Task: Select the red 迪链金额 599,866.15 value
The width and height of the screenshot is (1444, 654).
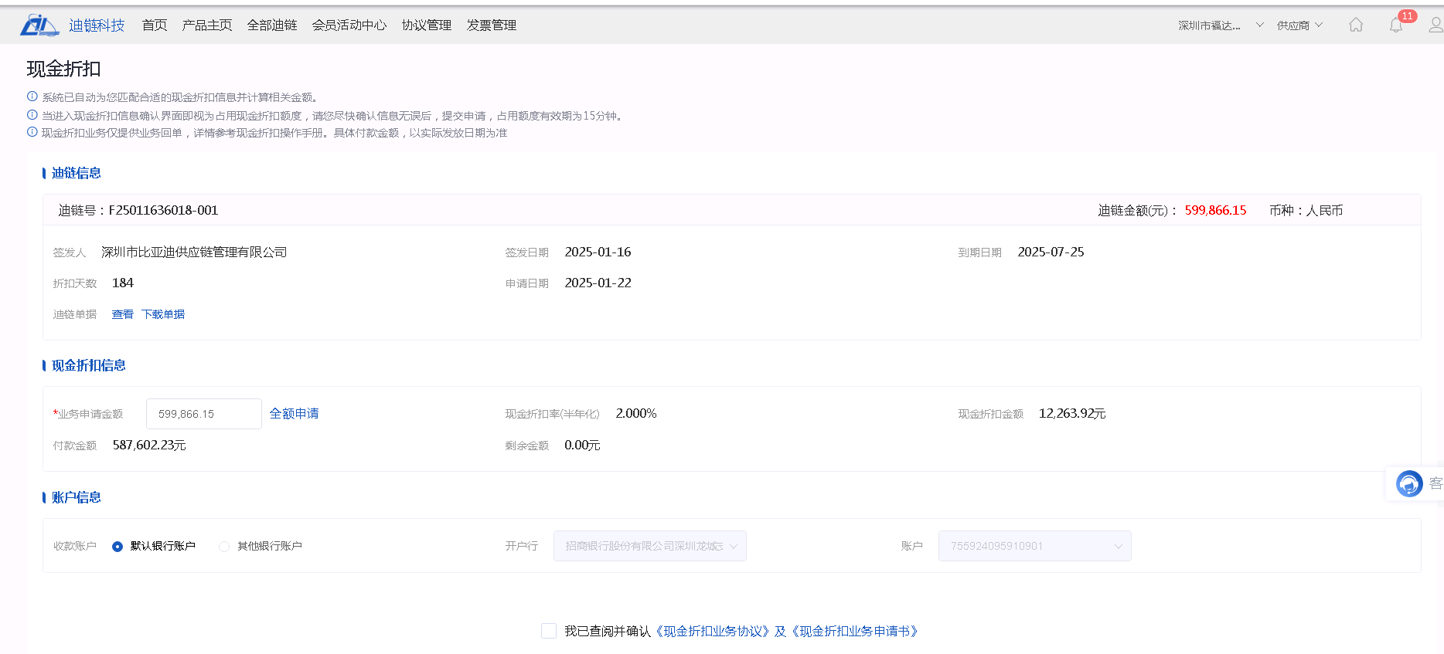Action: coord(1216,210)
